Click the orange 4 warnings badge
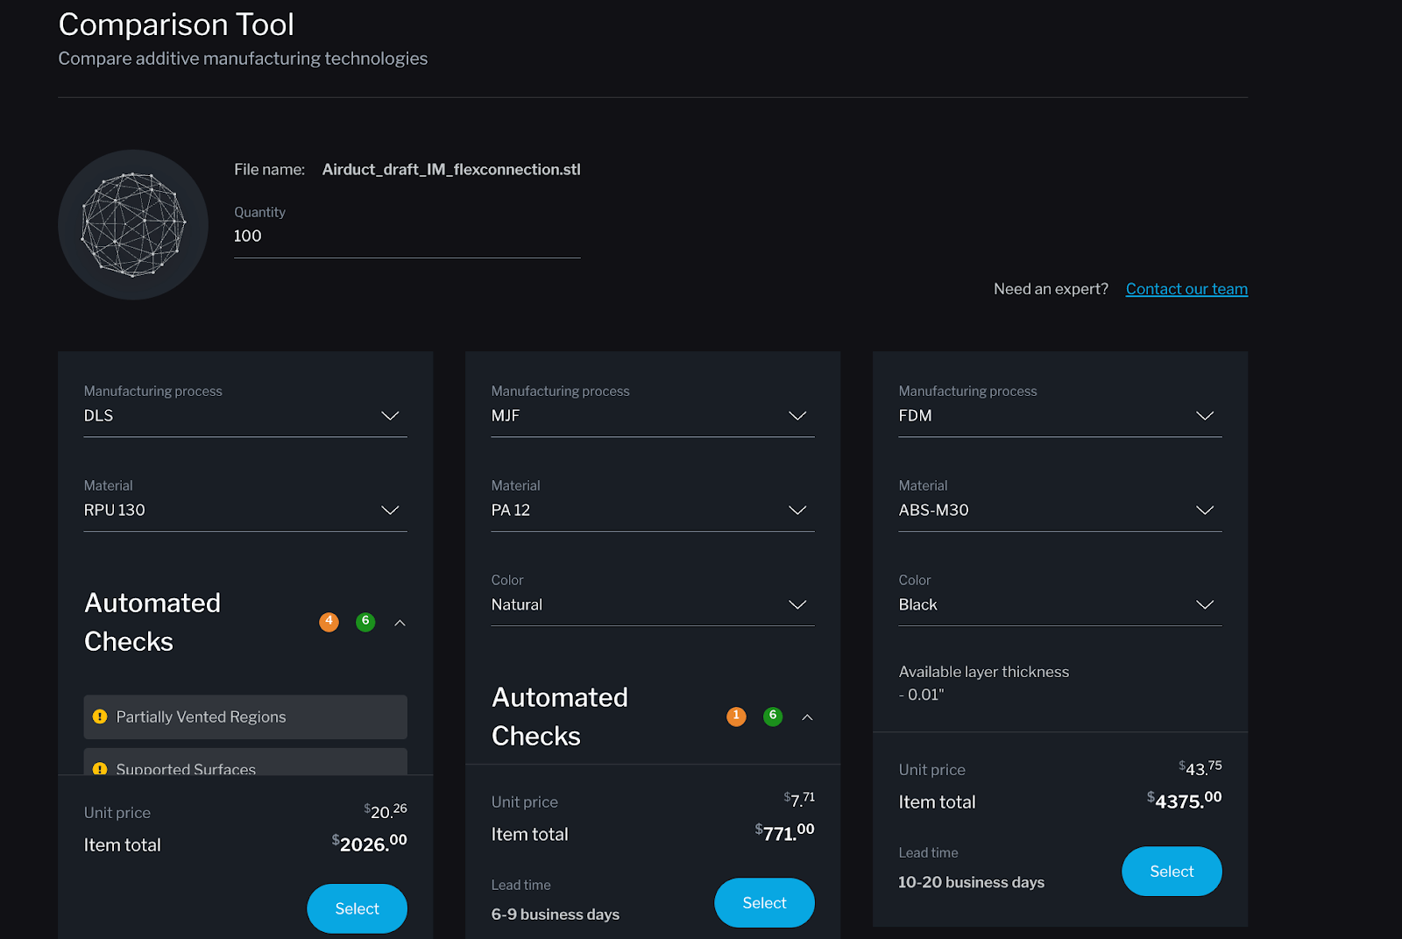This screenshot has height=939, width=1402. [x=329, y=622]
